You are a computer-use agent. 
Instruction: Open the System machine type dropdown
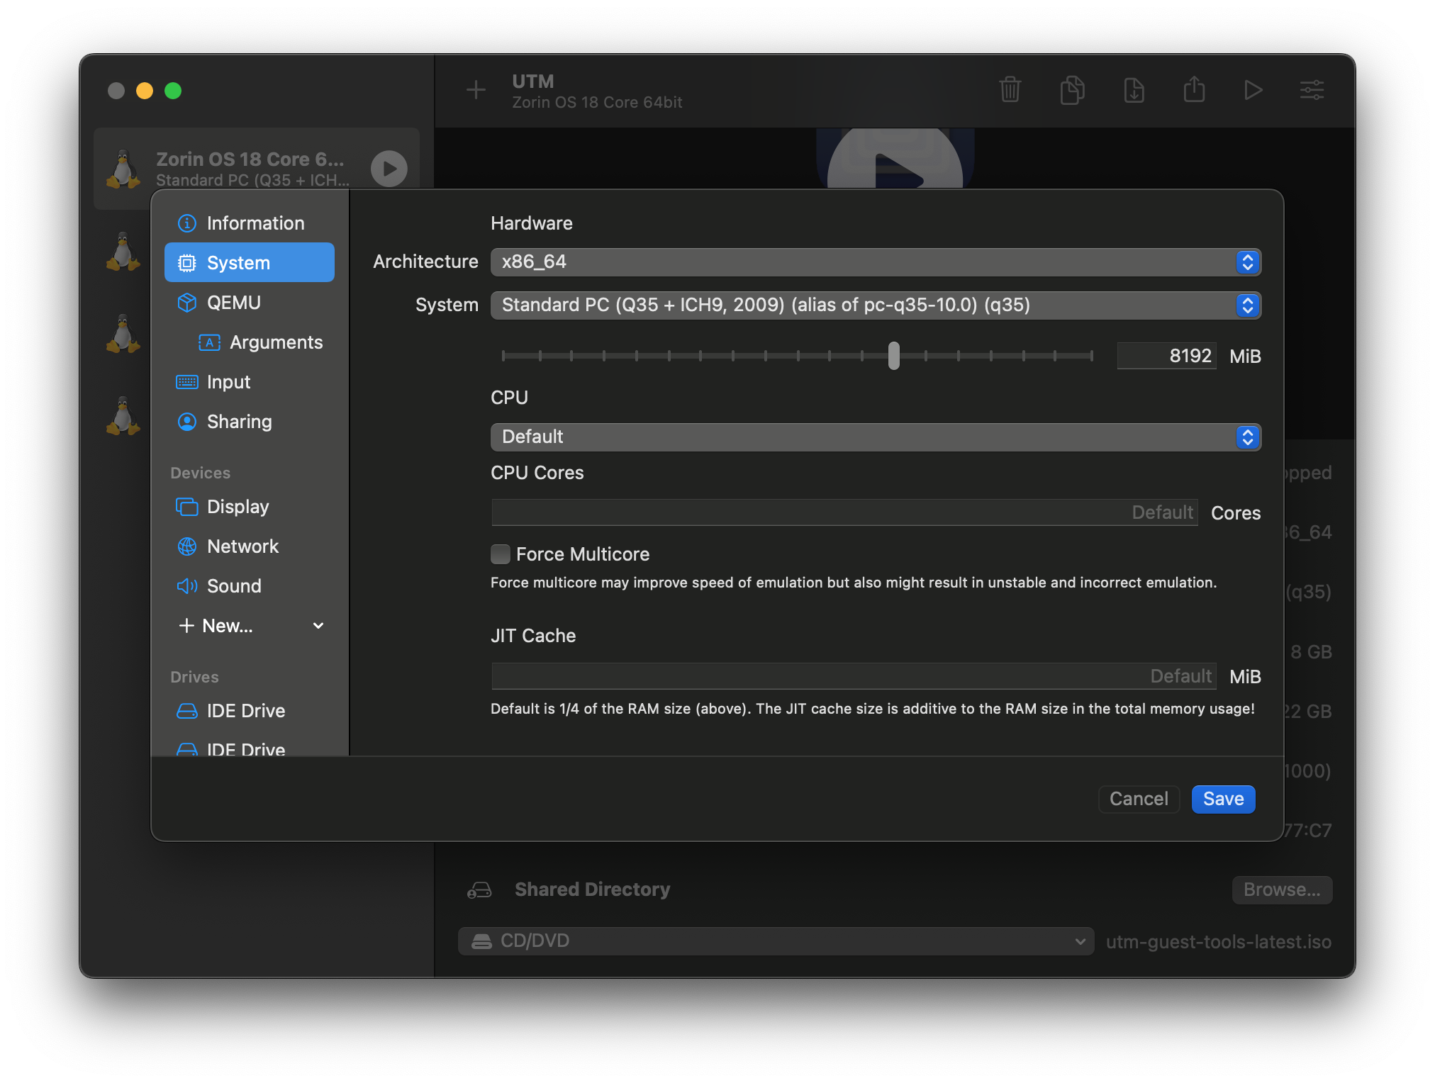coord(875,305)
